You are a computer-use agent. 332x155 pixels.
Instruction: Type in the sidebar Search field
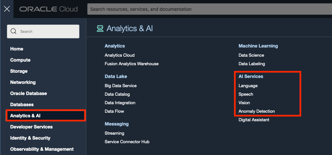(46, 31)
